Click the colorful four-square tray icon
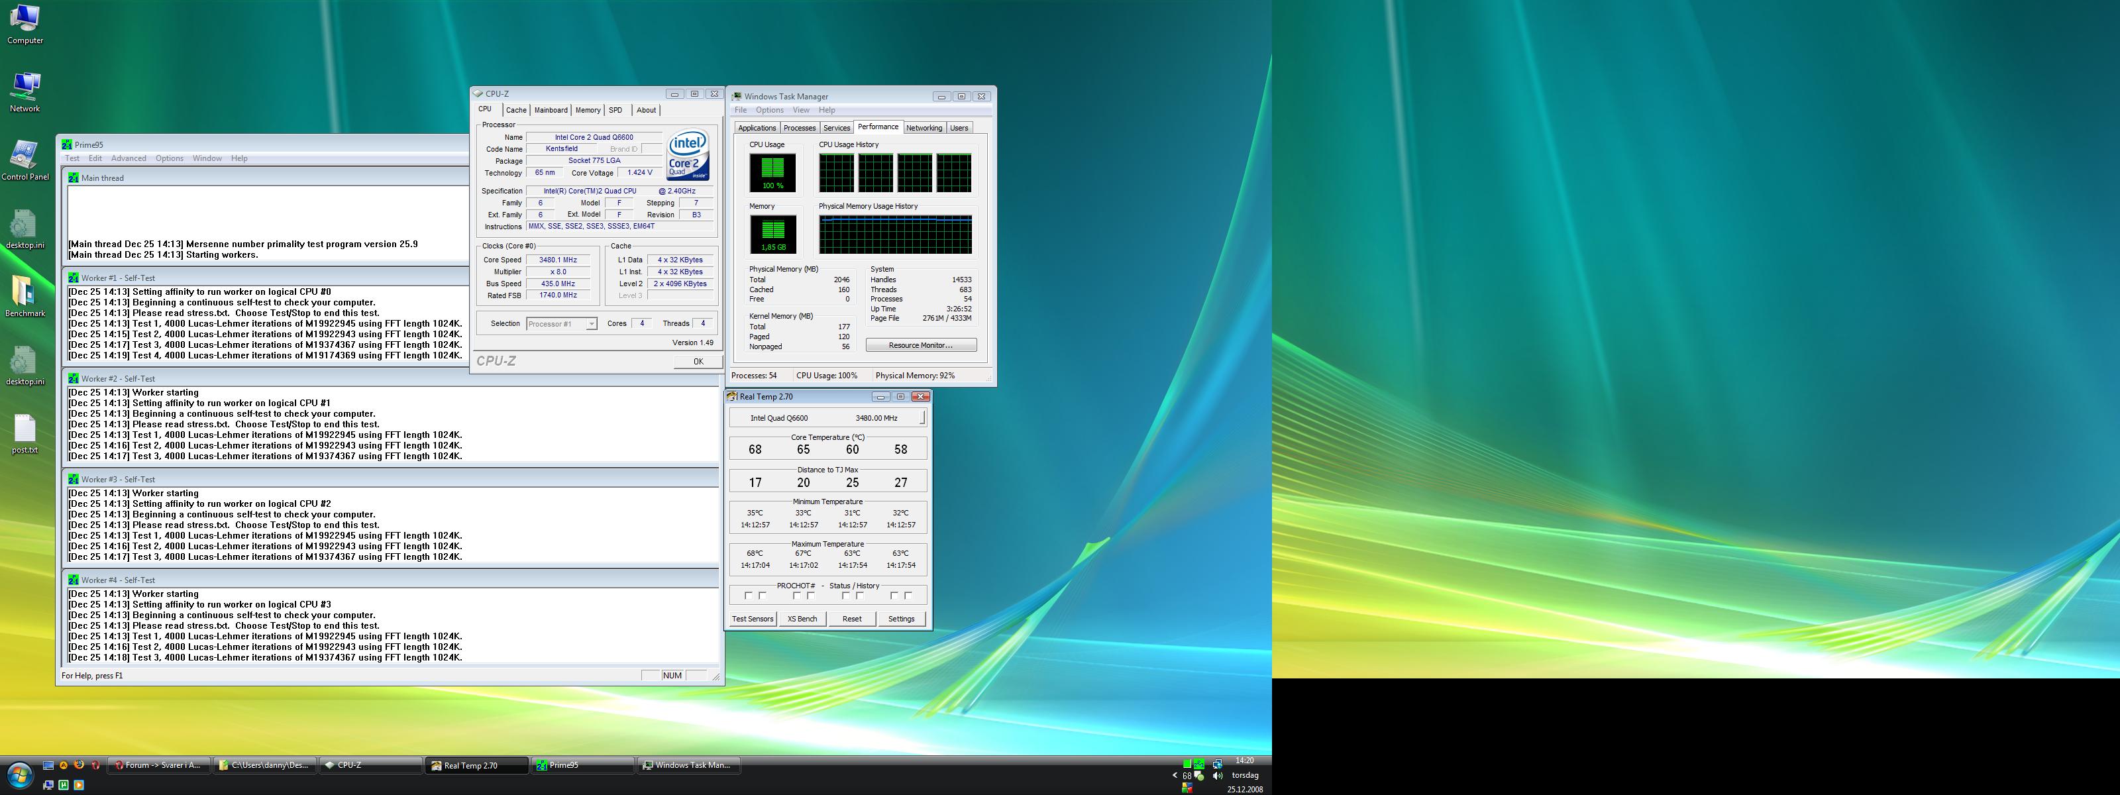Screen dimensions: 2120x795 (x=1188, y=788)
